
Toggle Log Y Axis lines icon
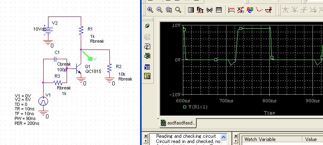click(x=219, y=10)
